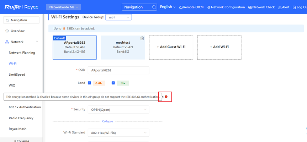The image size is (307, 142).
Task: Go to Radio Frequency sidebar item
Action: click(x=21, y=118)
